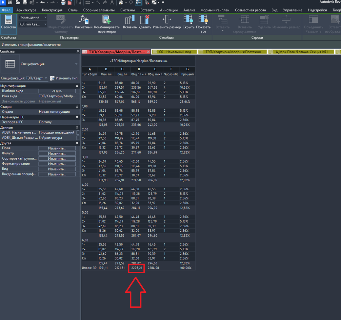
Task: Open the Revit home page icon
Action: [10, 3]
